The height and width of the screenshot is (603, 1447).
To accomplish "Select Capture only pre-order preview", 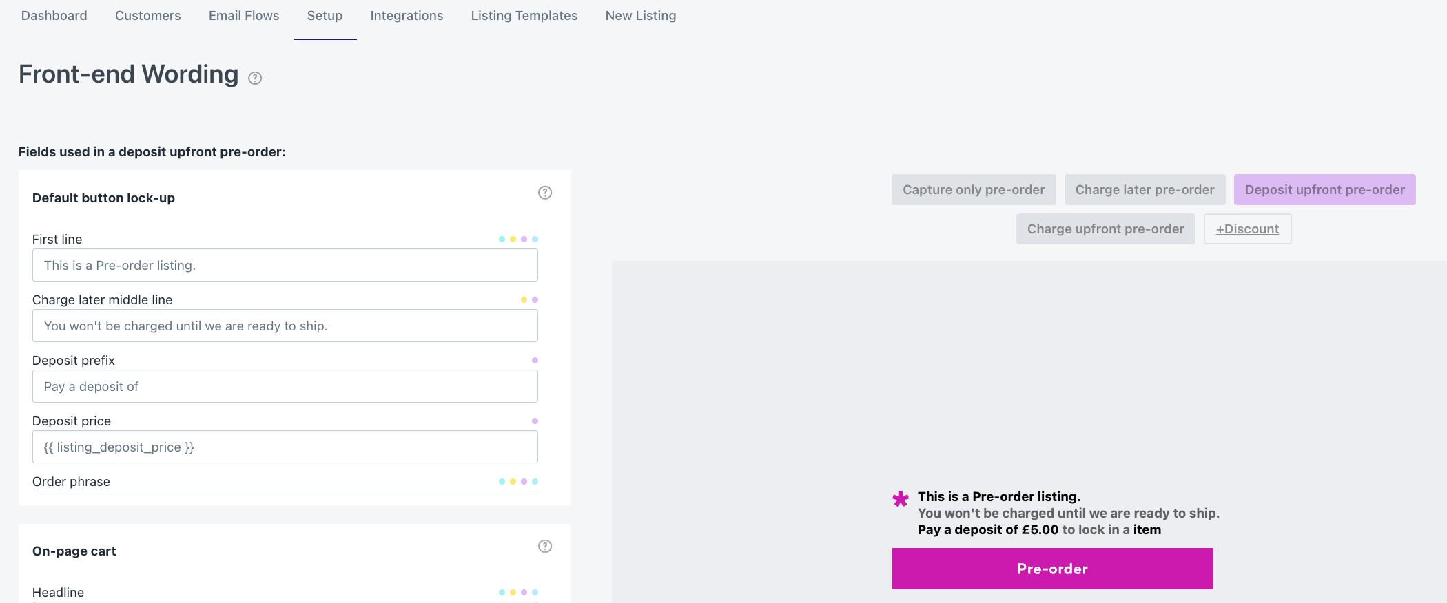I will (974, 190).
